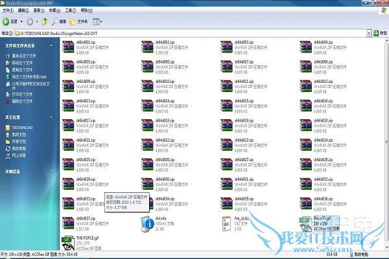The width and height of the screenshot is (389, 259).
Task: Select dr64d009.zip archive icon
Action: point(68,86)
